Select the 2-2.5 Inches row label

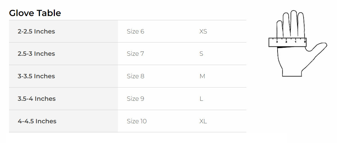point(36,31)
